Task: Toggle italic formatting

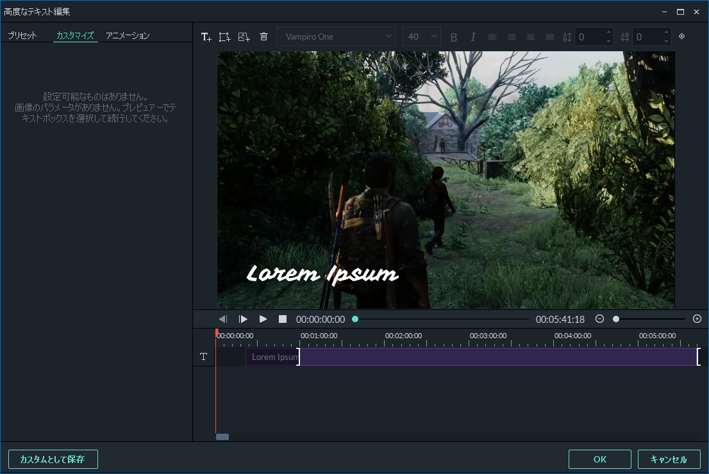Action: [x=473, y=37]
